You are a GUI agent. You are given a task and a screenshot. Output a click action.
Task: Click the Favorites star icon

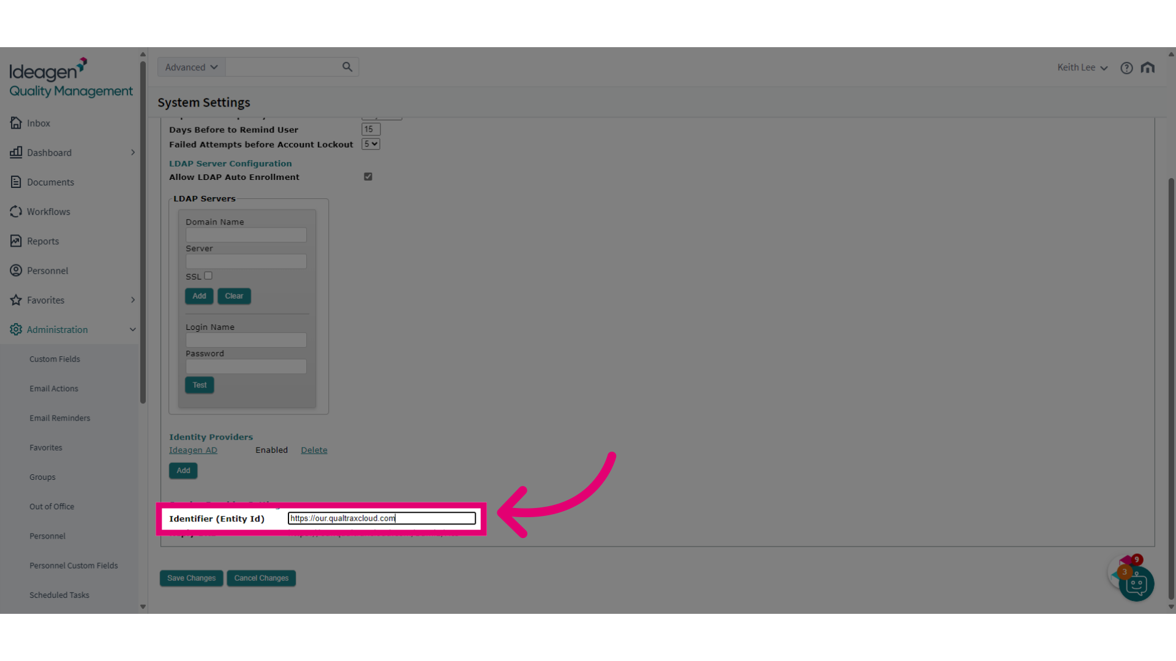click(16, 300)
